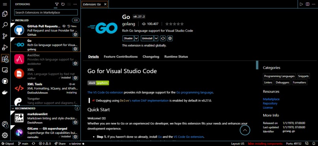
Task: Switch to the Changelog tab
Action: point(151,57)
